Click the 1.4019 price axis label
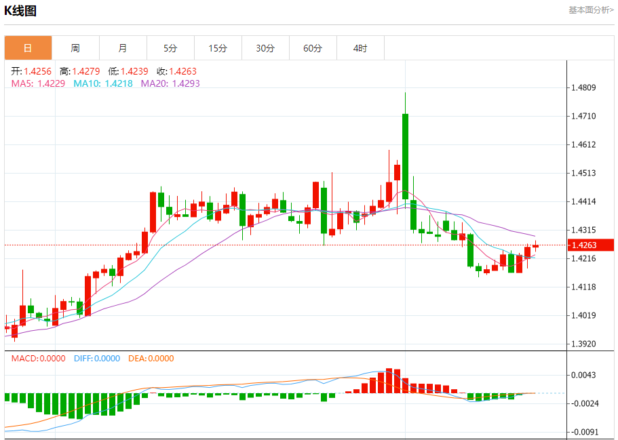The width and height of the screenshot is (618, 440). point(583,315)
